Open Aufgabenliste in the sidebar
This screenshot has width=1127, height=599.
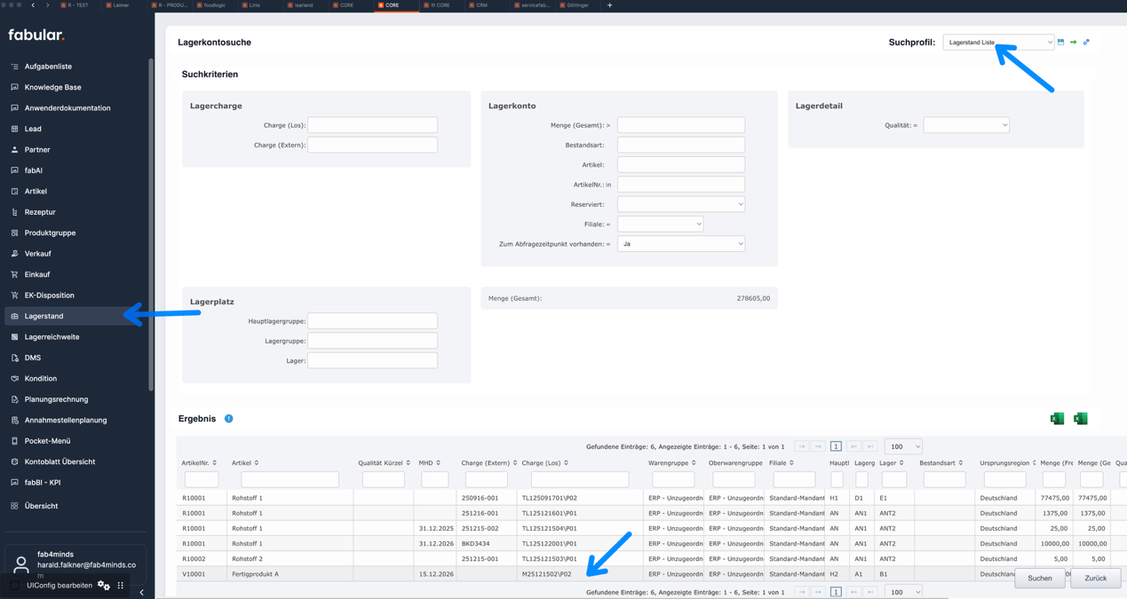[x=48, y=67]
